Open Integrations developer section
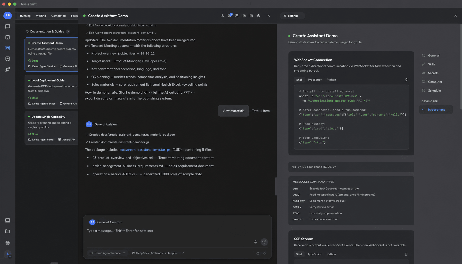Viewport: 462px width, 264px height. tap(436, 110)
